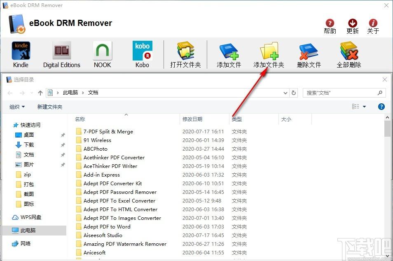Image resolution: width=393 pixels, height=261 pixels.
Task: Go back with the dialog back arrow
Action: tap(10, 93)
